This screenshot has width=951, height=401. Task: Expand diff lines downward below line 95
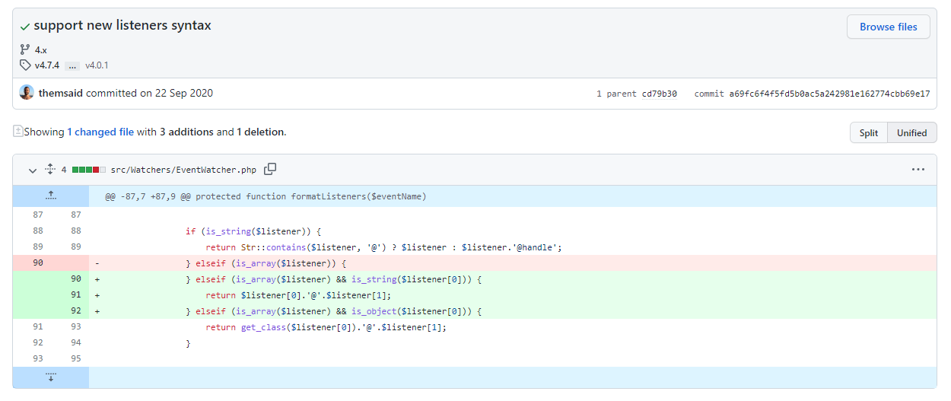pos(50,377)
